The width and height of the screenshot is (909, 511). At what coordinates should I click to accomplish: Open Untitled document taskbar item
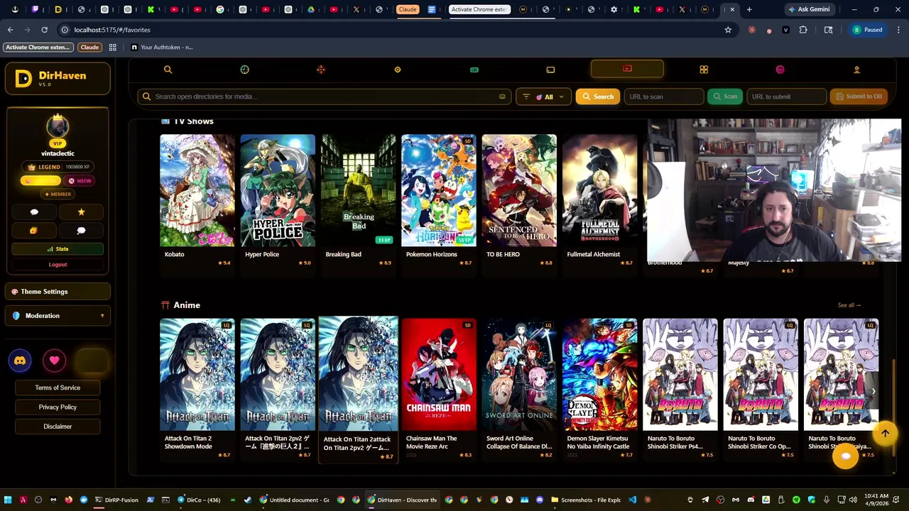[x=295, y=500]
